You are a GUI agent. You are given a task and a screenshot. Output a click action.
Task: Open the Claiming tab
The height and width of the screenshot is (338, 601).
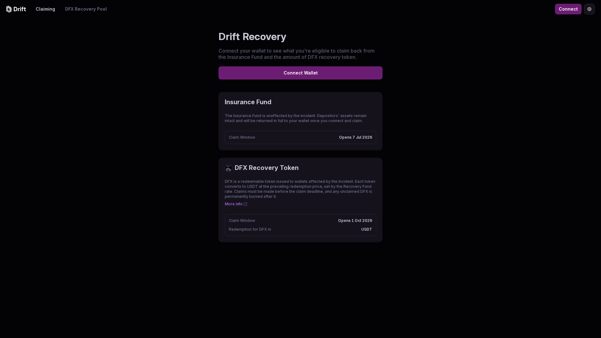pos(45,9)
